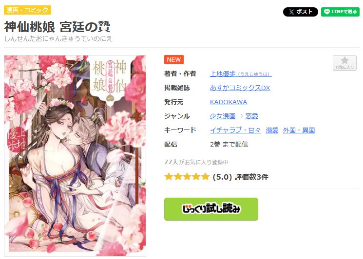This screenshot has width=363, height=259.
Task: Open magazine link あすかコミックスDX
Action: (240, 88)
